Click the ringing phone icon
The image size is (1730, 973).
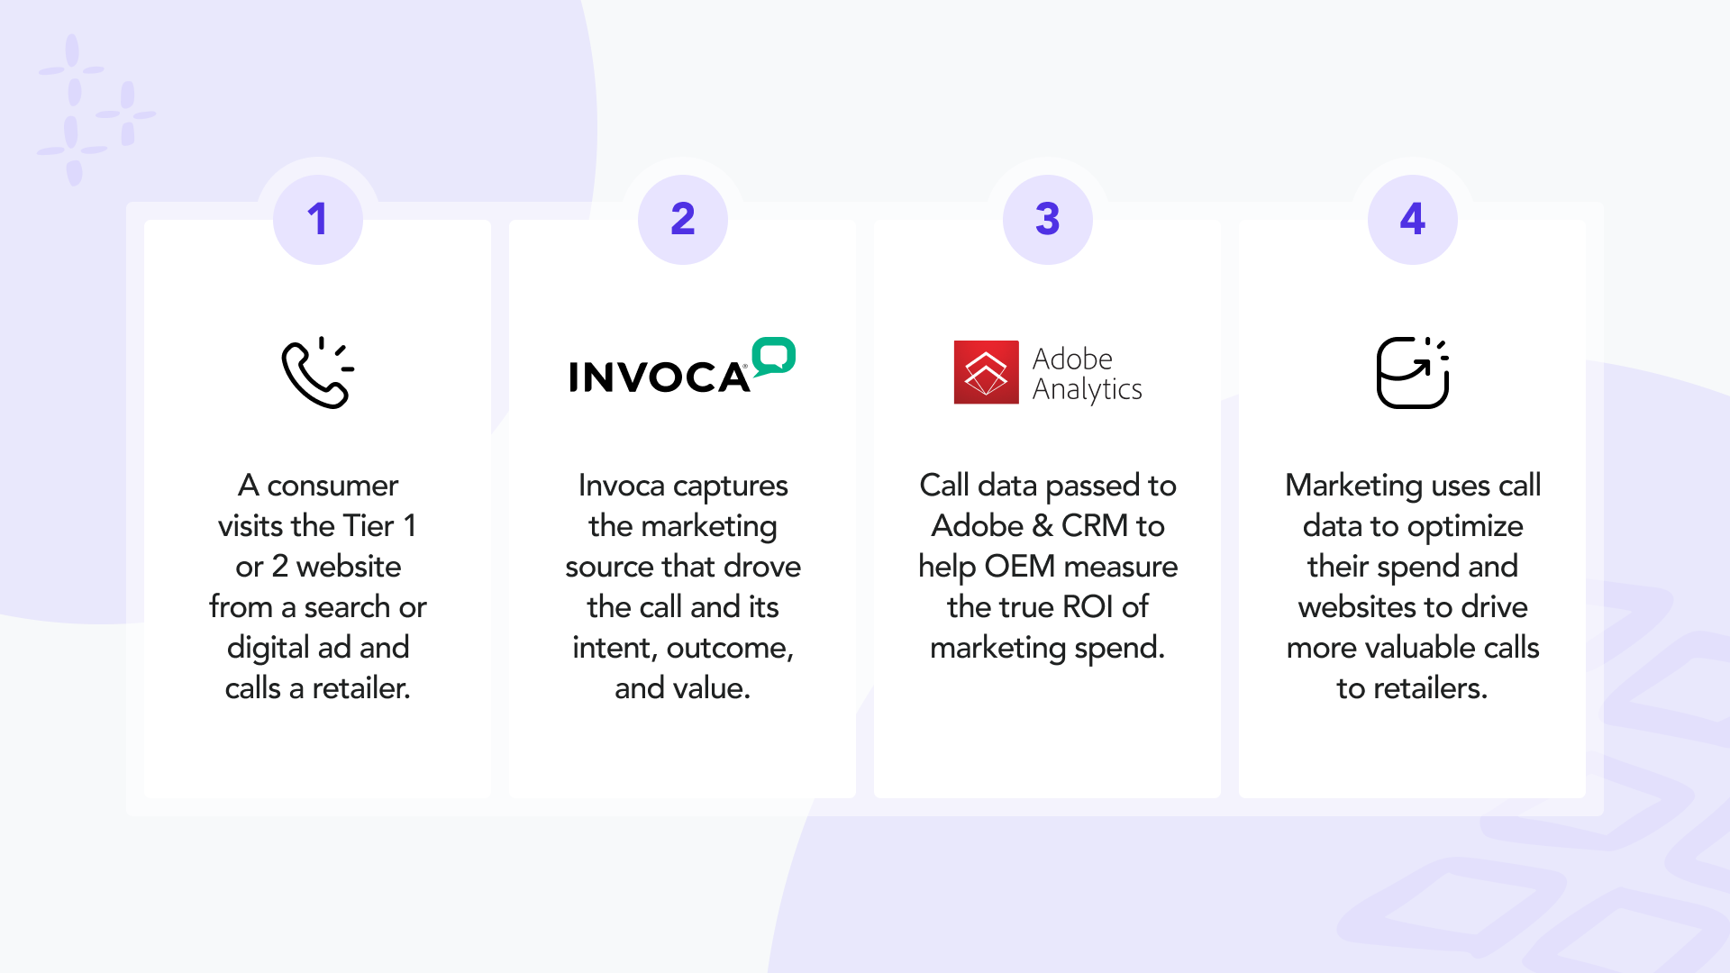point(317,373)
